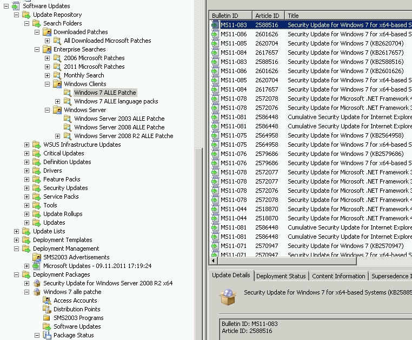Click the Enterprise Searches folder icon
Viewport: 412px width, 340px height.
(x=47, y=49)
